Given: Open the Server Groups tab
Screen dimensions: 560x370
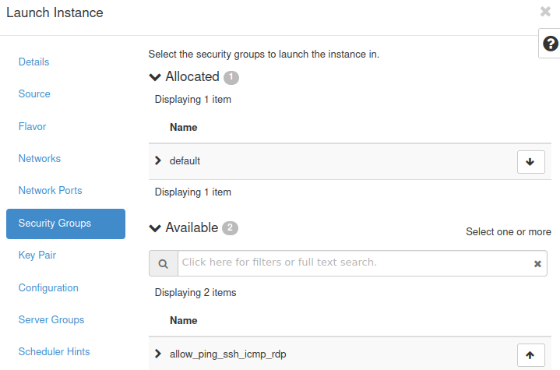Looking at the screenshot, I should point(51,319).
